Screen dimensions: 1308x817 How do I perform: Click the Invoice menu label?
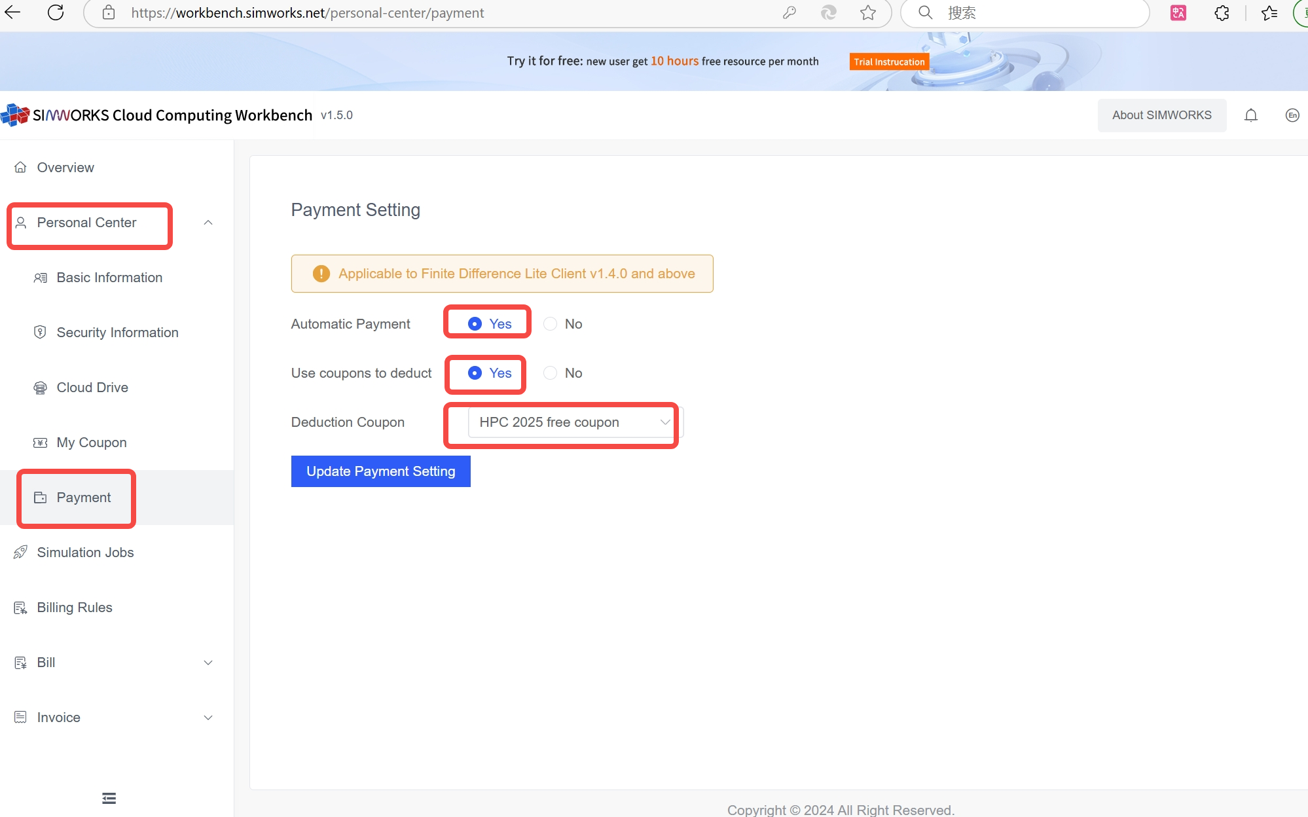(58, 717)
